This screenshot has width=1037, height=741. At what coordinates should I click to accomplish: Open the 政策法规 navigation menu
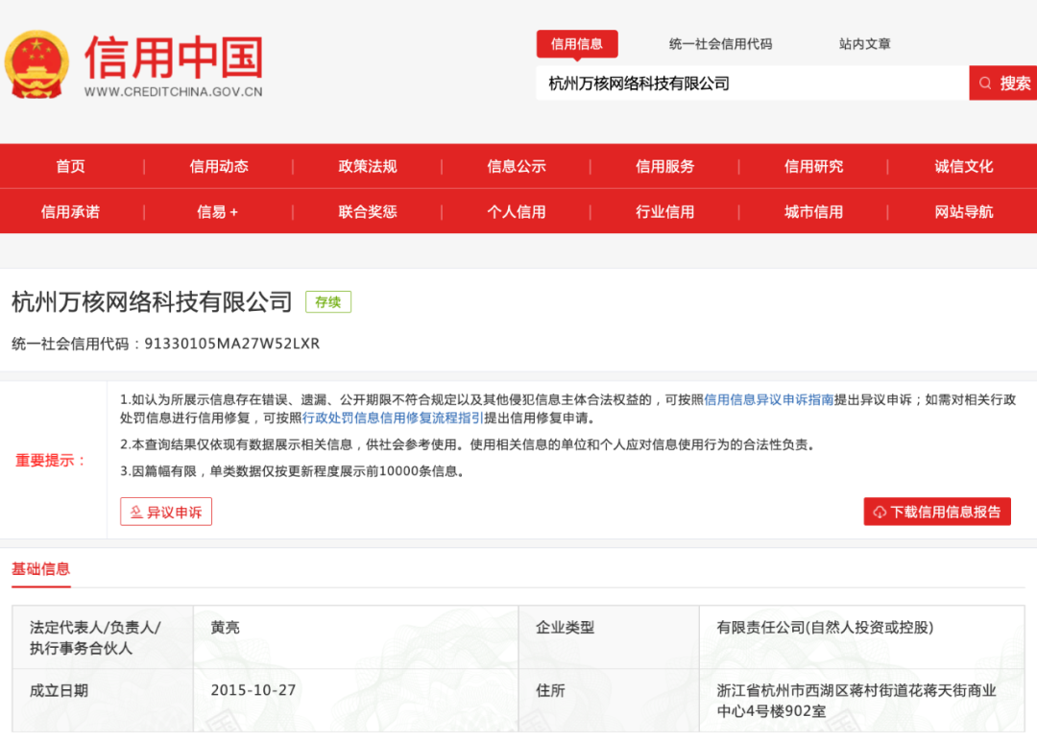[367, 165]
